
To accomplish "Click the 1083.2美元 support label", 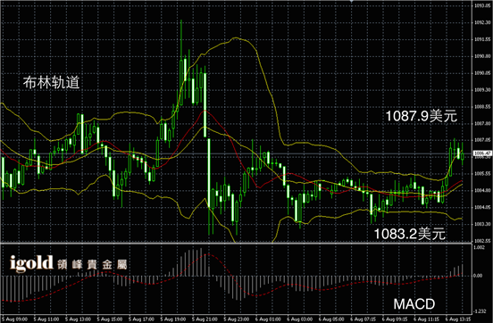I will click(409, 234).
